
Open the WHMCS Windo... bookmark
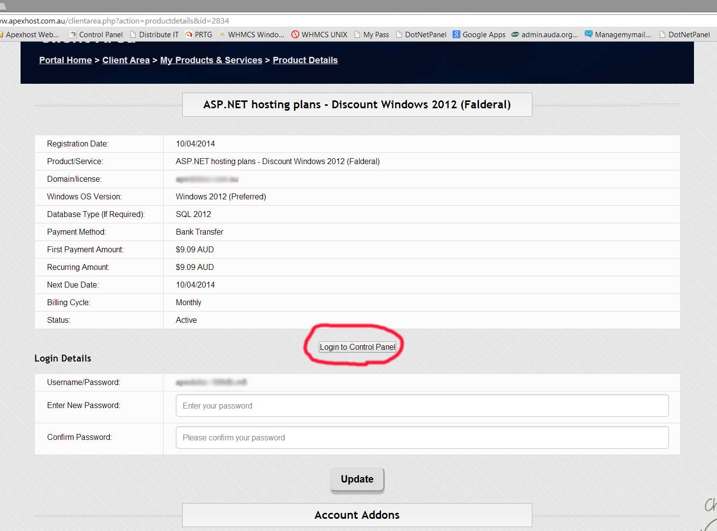tap(251, 35)
